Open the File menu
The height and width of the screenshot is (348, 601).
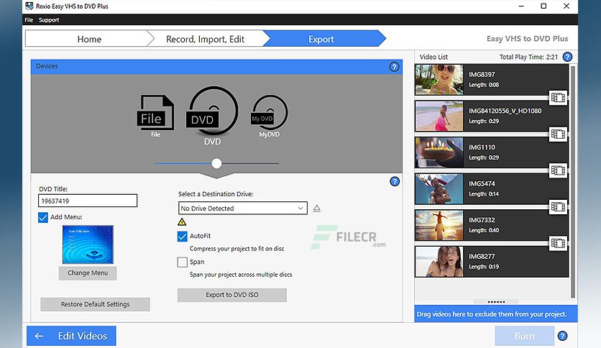click(29, 20)
